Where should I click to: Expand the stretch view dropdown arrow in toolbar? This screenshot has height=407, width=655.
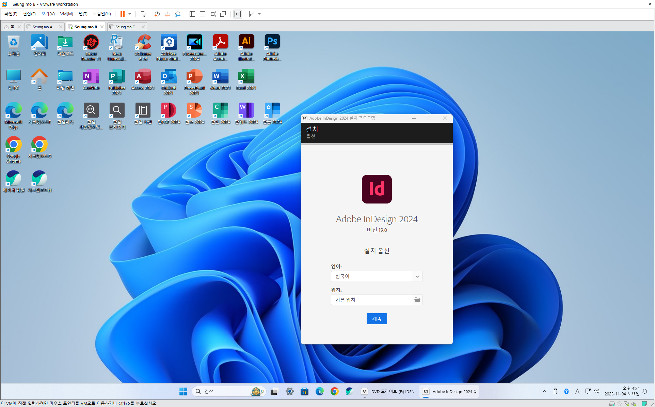[x=259, y=14]
